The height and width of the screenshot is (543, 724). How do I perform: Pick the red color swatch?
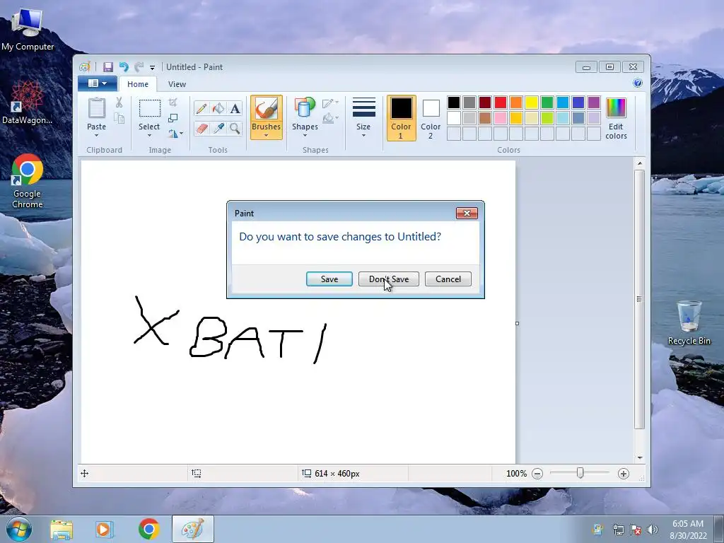coord(501,103)
